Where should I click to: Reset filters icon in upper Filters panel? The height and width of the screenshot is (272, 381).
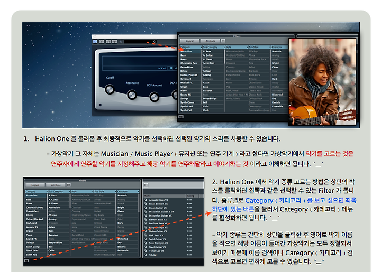point(223,41)
